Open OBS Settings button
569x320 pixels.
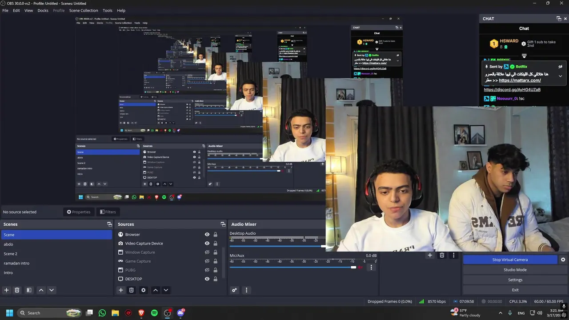coord(515,280)
